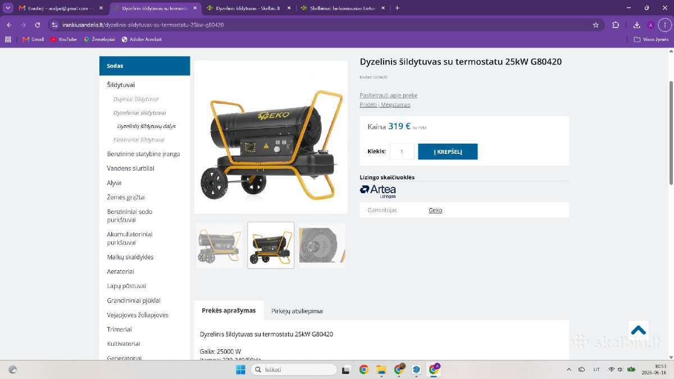Select Šildytuvai category
The width and height of the screenshot is (674, 379).
click(x=121, y=85)
